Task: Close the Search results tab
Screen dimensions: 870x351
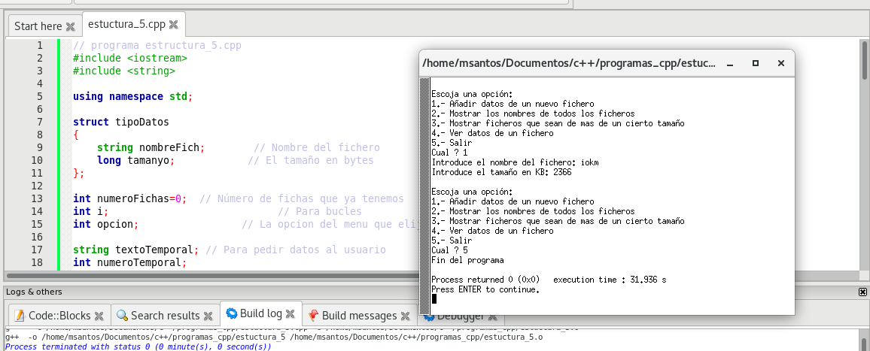Action: pyautogui.click(x=210, y=316)
